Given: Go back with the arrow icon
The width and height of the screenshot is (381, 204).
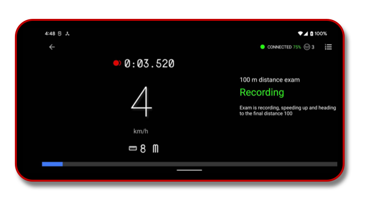Looking at the screenshot, I should click(52, 47).
